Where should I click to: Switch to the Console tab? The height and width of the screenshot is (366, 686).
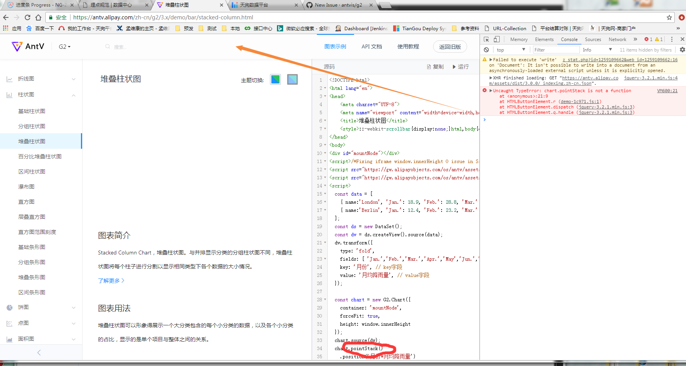coord(569,40)
